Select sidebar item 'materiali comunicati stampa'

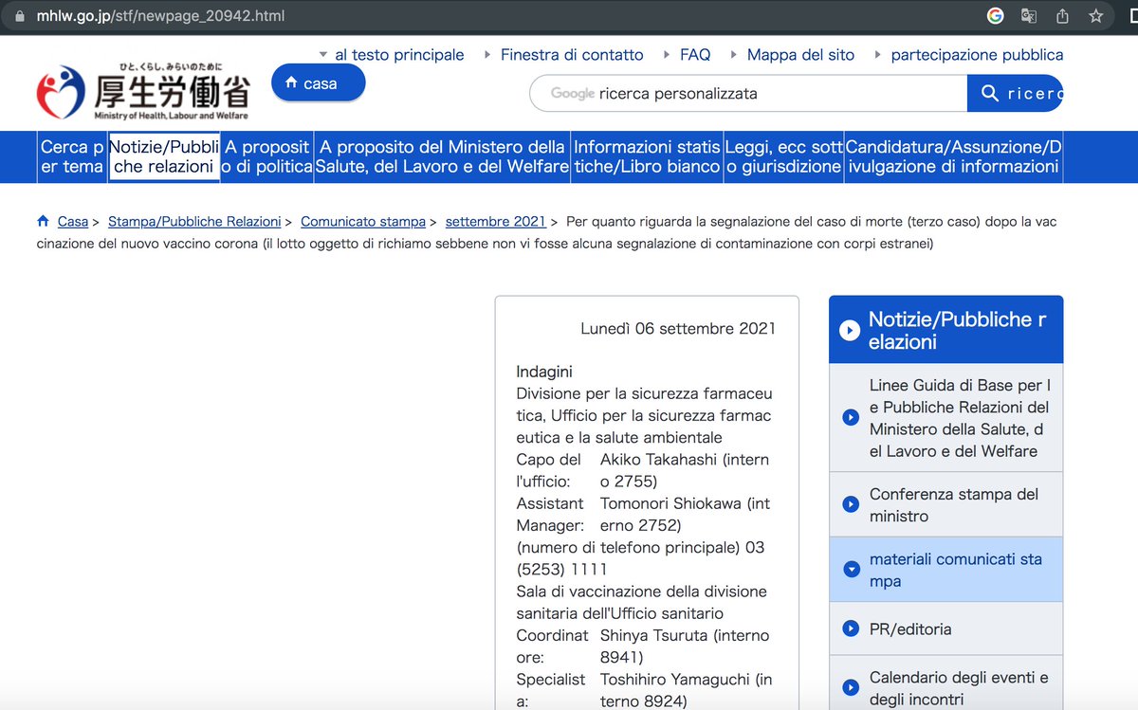click(x=946, y=570)
